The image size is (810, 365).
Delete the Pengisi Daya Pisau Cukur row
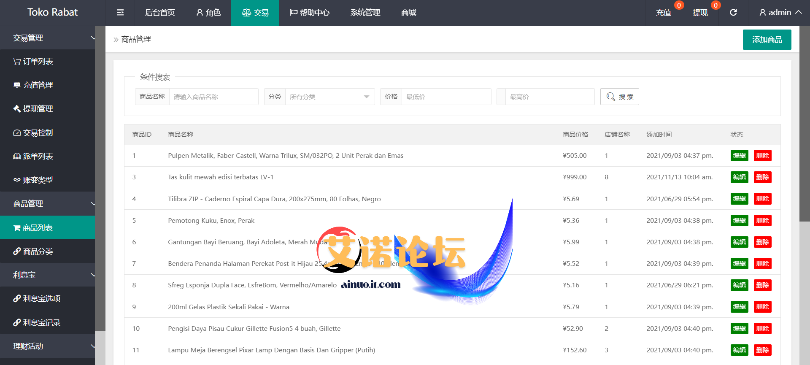pos(762,328)
